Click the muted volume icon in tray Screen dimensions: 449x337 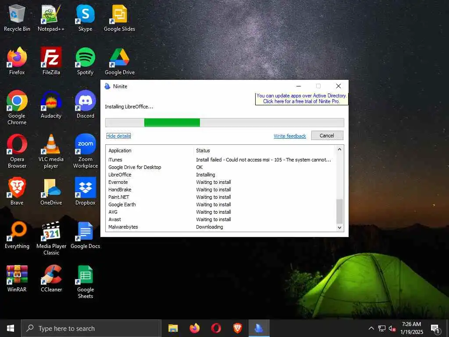[x=392, y=328]
